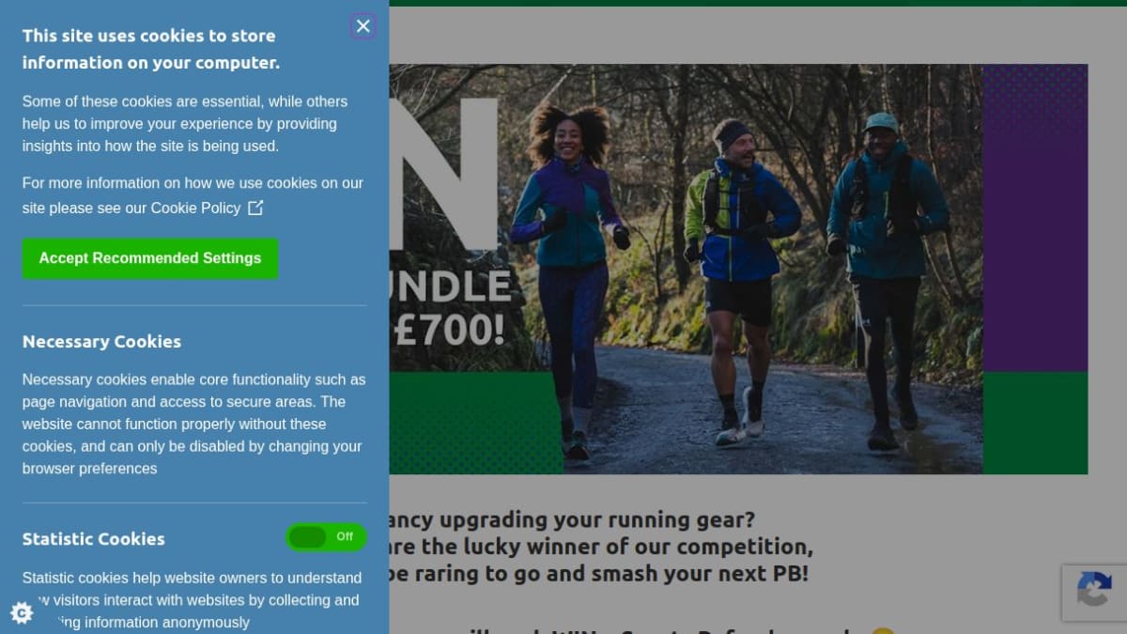The height and width of the screenshot is (634, 1127).
Task: Accept Recommended Settings
Action: point(150,258)
